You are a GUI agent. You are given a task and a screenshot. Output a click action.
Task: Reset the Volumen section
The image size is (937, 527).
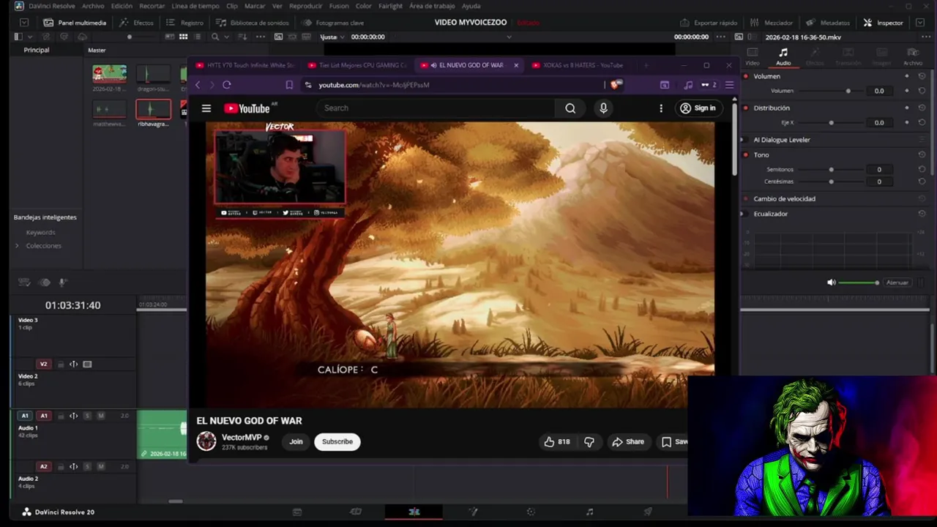[922, 76]
